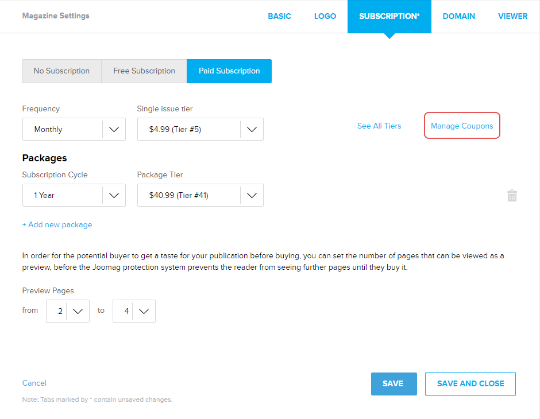Select the SUBSCRIPTION tab

pos(389,16)
